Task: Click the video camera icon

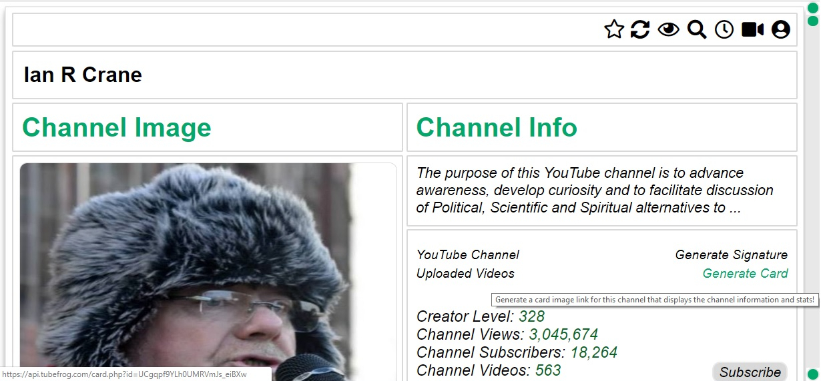Action: (752, 29)
